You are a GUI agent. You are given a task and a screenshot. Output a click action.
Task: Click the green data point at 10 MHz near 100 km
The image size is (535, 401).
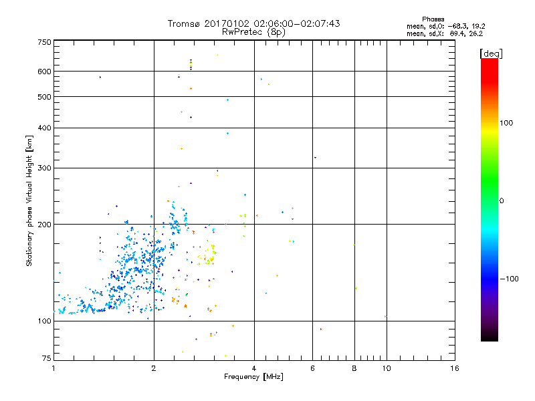pyautogui.click(x=386, y=316)
